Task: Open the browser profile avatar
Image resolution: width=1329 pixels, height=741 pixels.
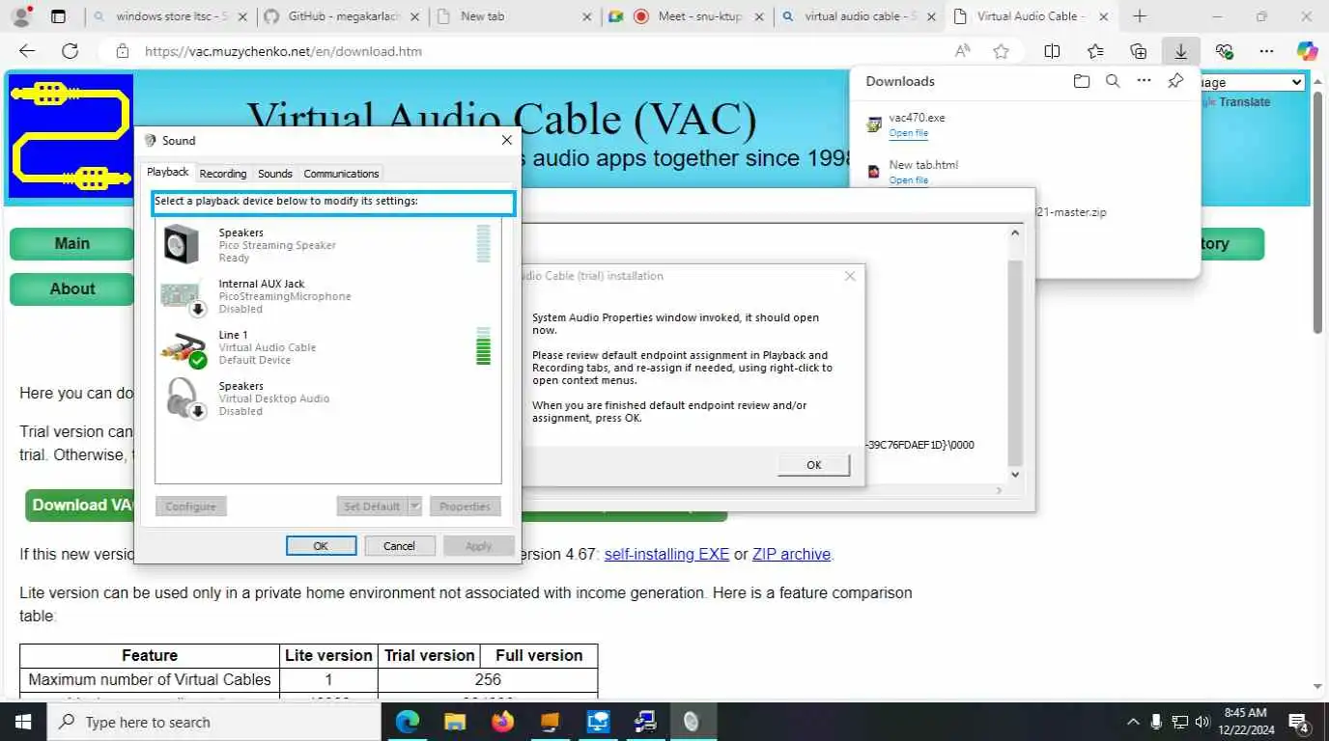Action: (20, 16)
